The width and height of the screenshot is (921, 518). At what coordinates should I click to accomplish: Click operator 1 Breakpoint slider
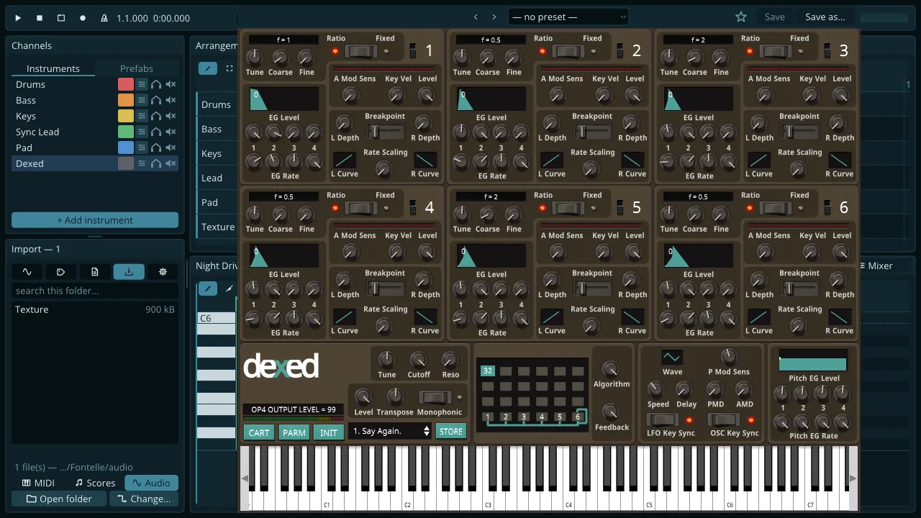point(384,131)
